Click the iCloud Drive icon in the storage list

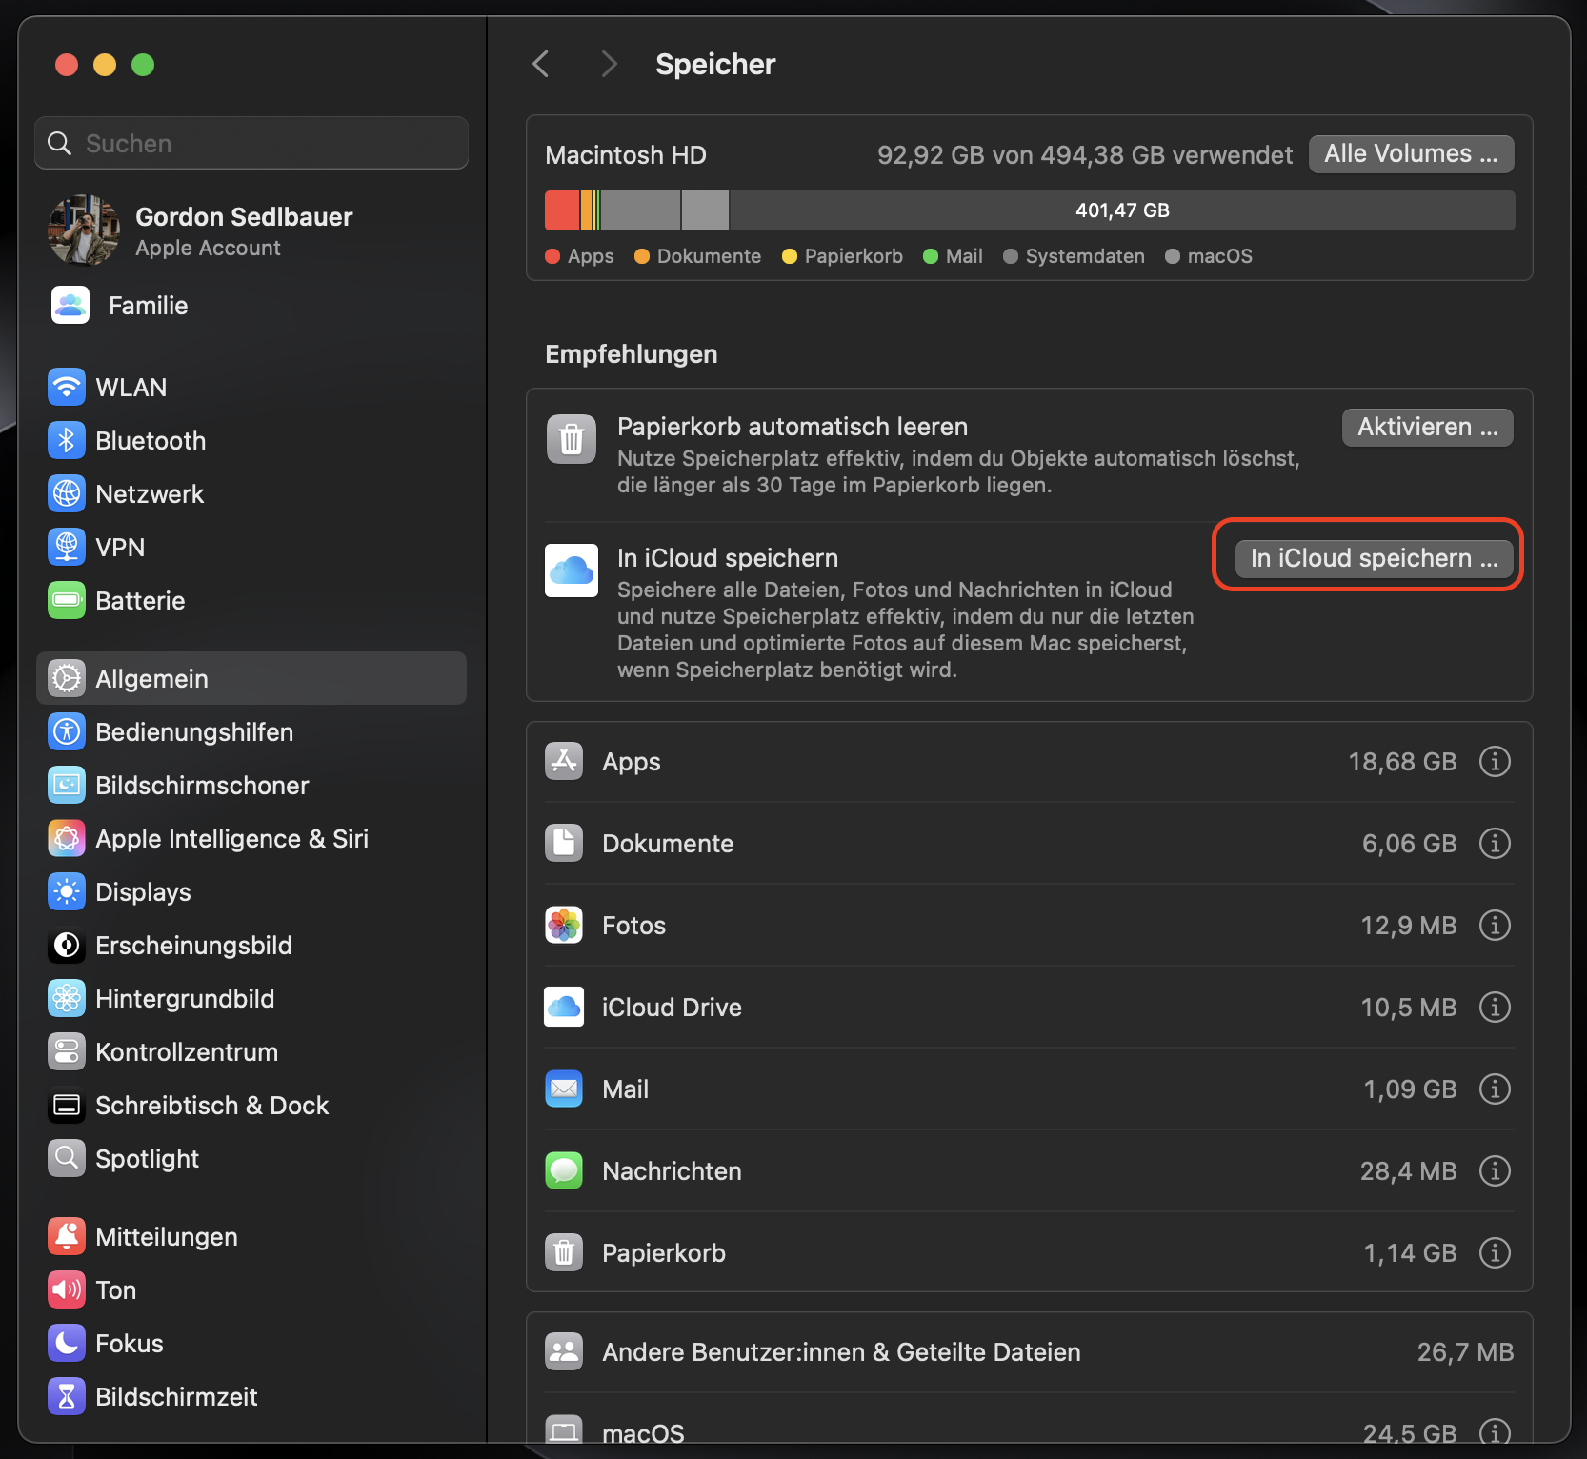pyautogui.click(x=563, y=1007)
